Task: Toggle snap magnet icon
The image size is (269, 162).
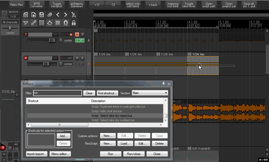Action: (x=66, y=23)
